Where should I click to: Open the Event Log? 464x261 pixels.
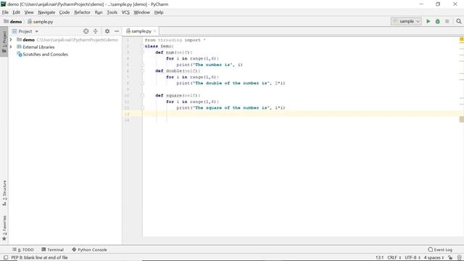(x=440, y=249)
